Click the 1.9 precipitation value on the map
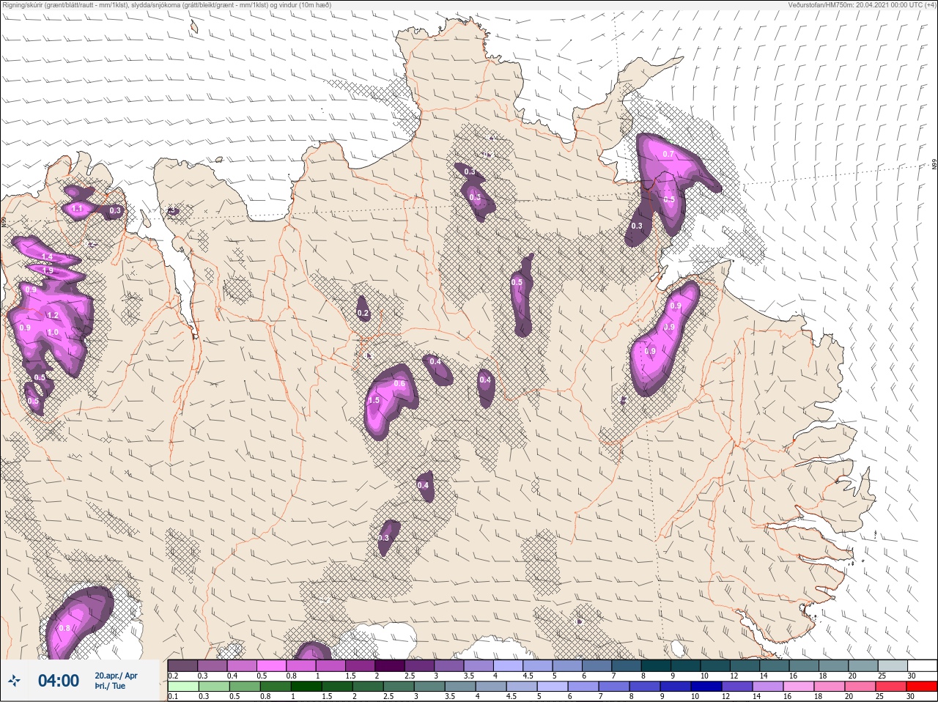This screenshot has width=938, height=702. pos(48,270)
